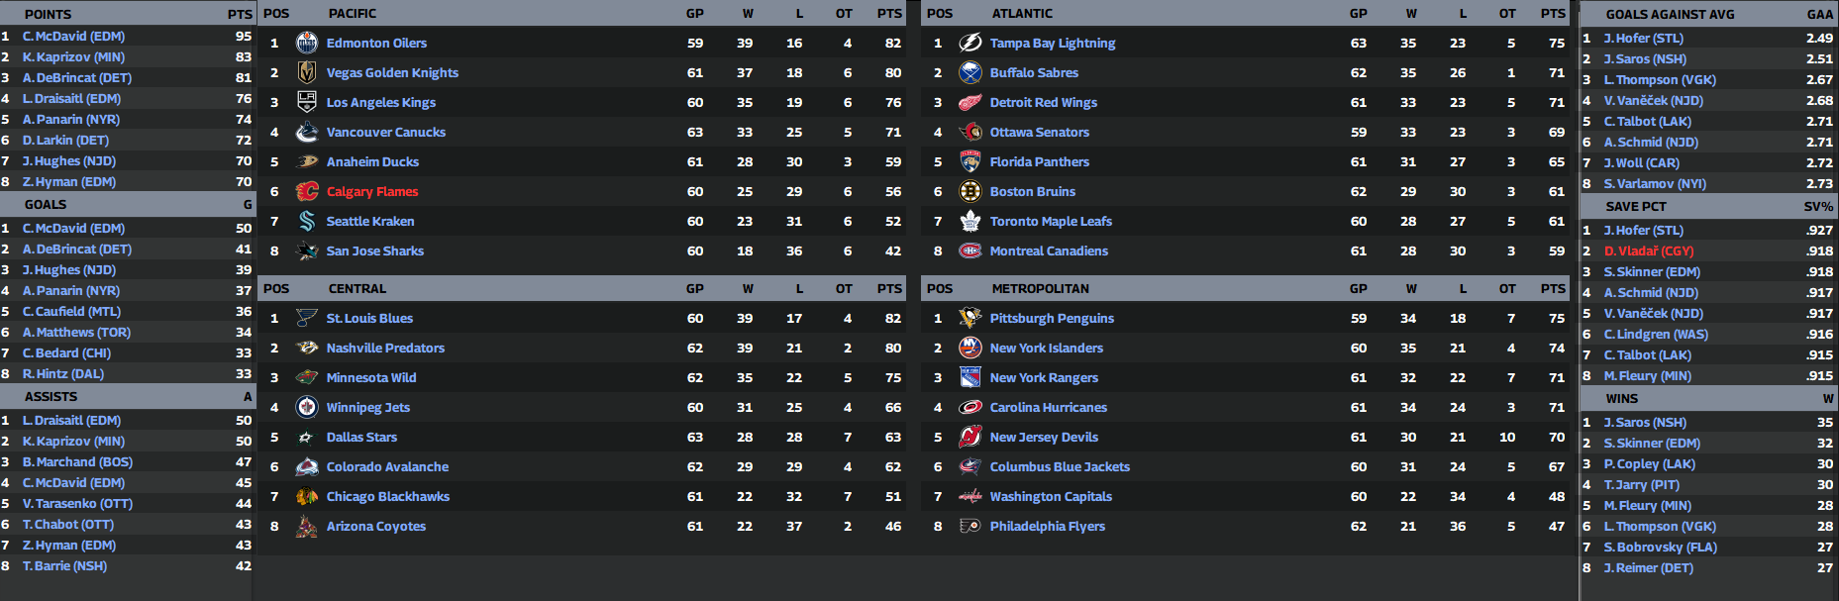Sort Pacific division by PTS column
This screenshot has height=601, width=1839.
click(x=889, y=14)
